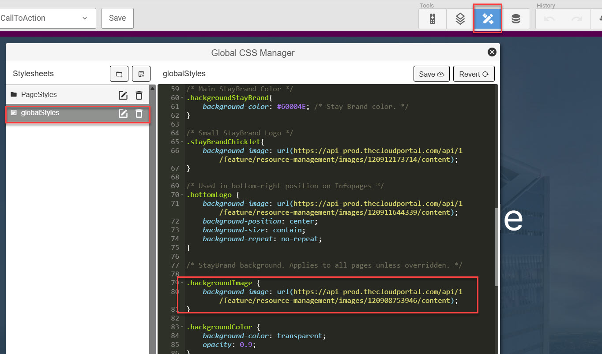Close the Global CSS Manager dialog
Image resolution: width=602 pixels, height=354 pixels.
(x=492, y=52)
